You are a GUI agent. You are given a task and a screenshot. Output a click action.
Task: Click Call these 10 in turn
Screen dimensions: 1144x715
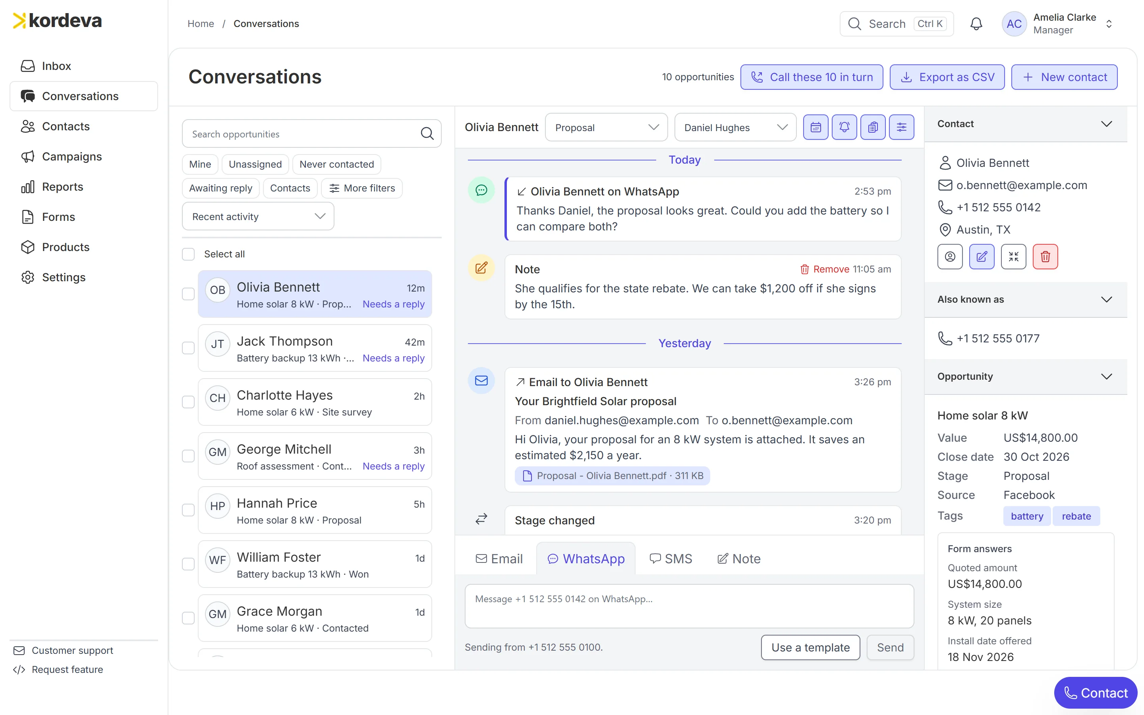point(812,77)
